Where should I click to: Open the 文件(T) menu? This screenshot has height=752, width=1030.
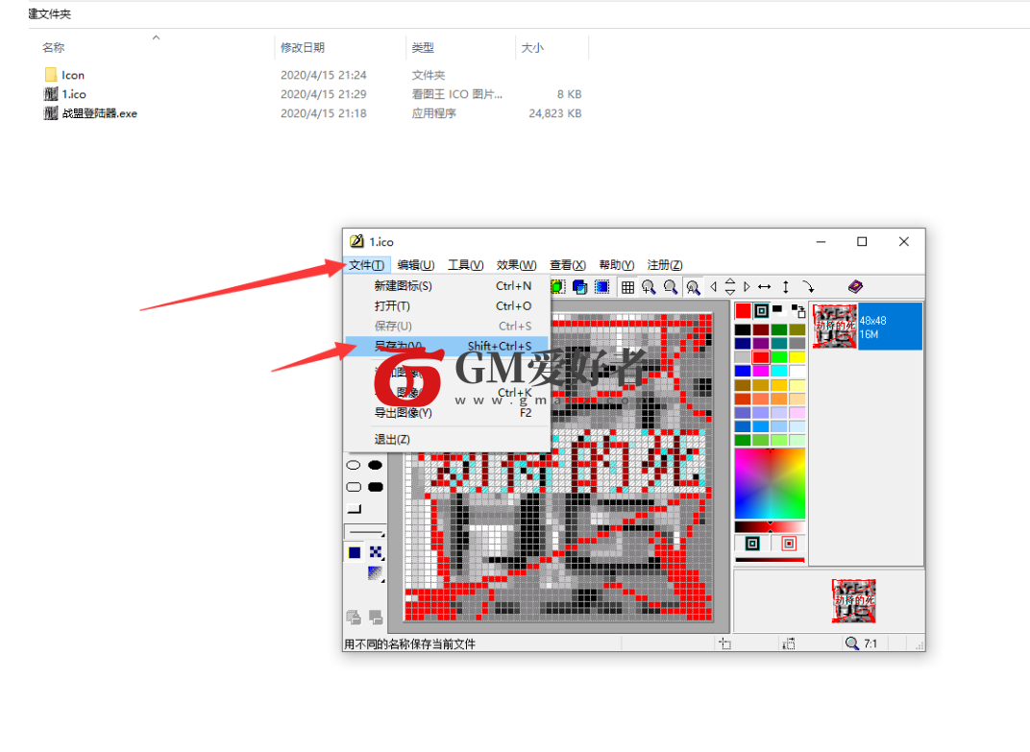point(366,265)
